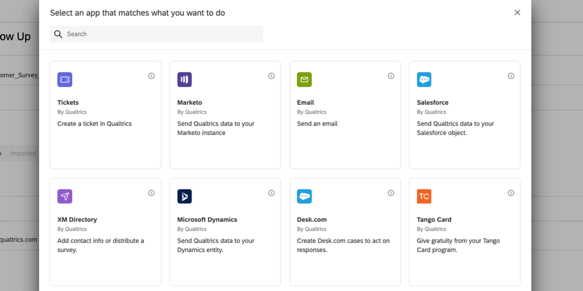Click the green Email envelope icon
This screenshot has height=291, width=583.
point(305,79)
